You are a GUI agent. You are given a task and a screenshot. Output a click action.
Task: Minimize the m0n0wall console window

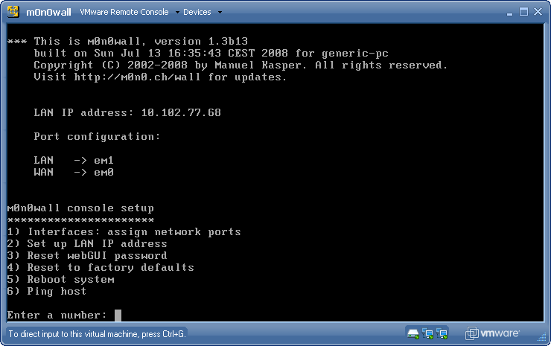click(509, 13)
